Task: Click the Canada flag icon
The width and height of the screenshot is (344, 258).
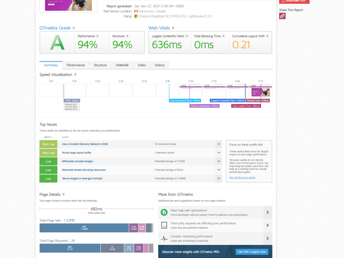Action: [136, 11]
